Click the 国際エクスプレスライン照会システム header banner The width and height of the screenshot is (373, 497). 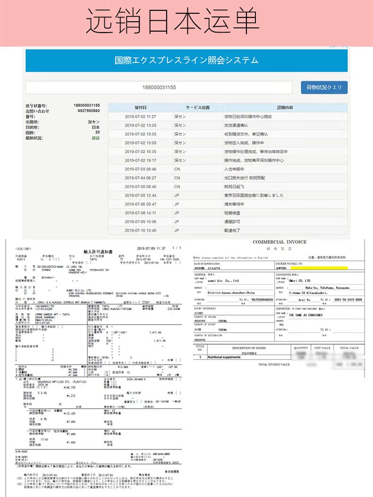186,60
